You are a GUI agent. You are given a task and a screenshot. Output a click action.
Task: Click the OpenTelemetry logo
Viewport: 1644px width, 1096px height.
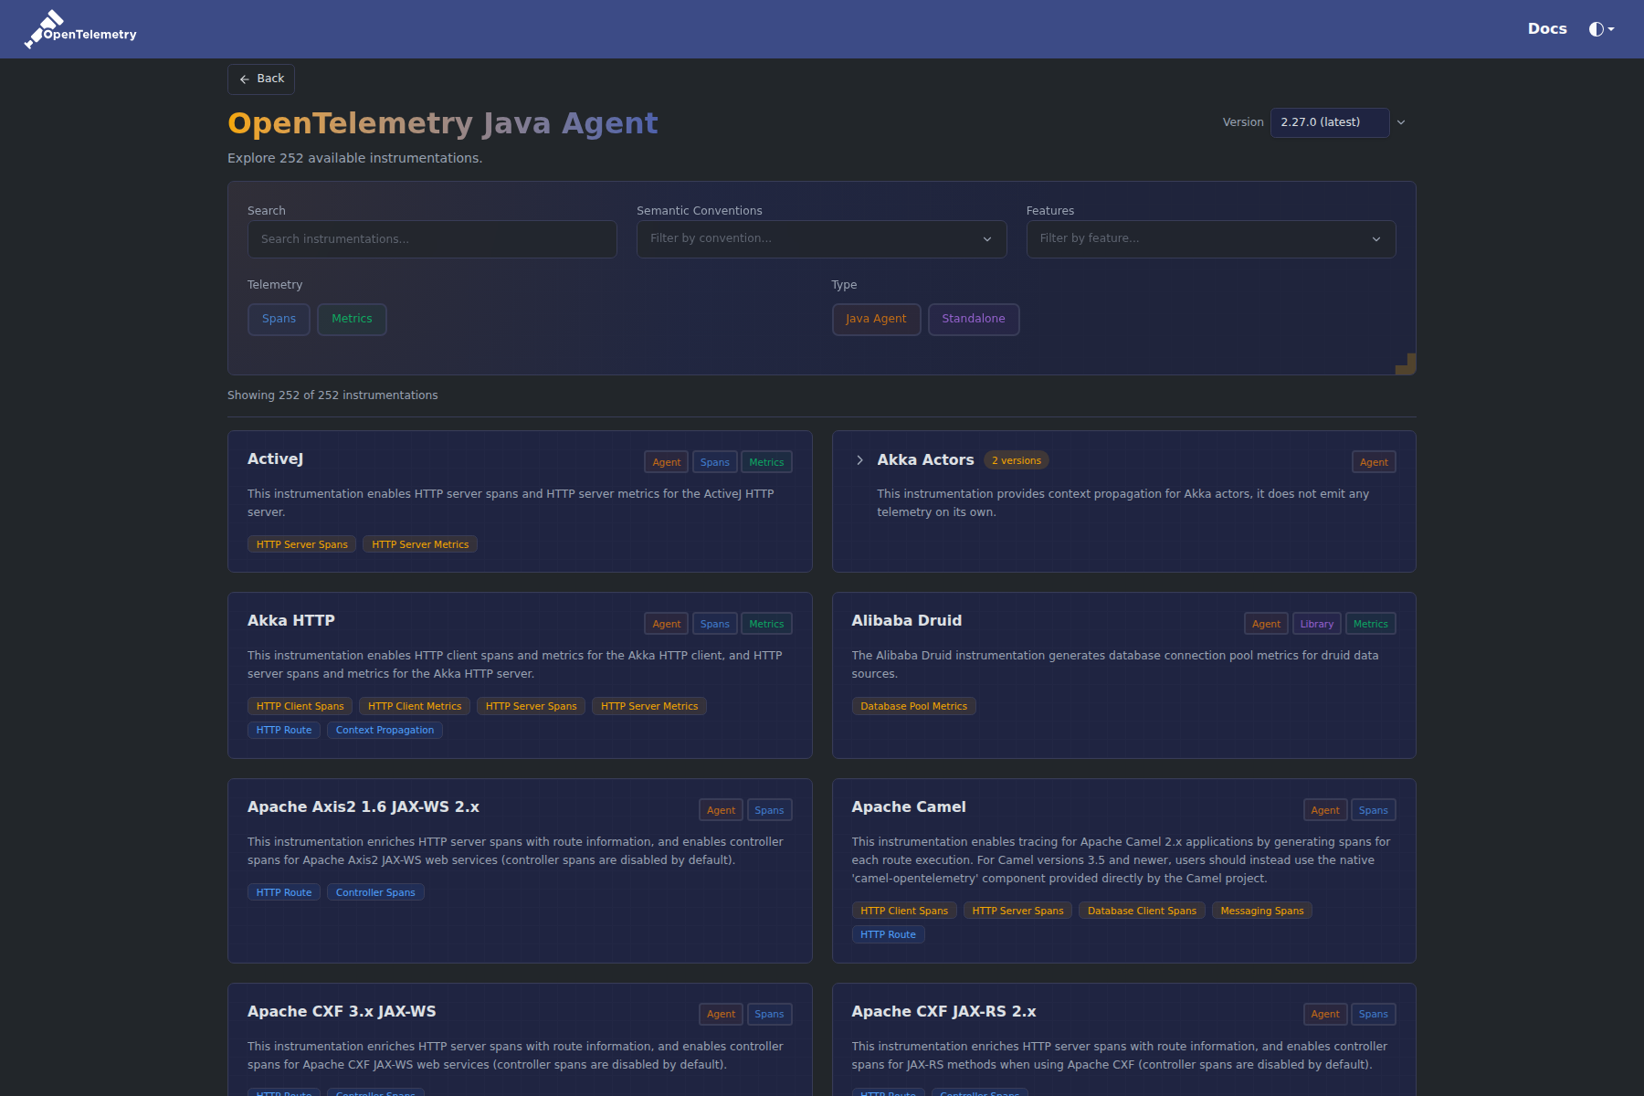tap(80, 29)
